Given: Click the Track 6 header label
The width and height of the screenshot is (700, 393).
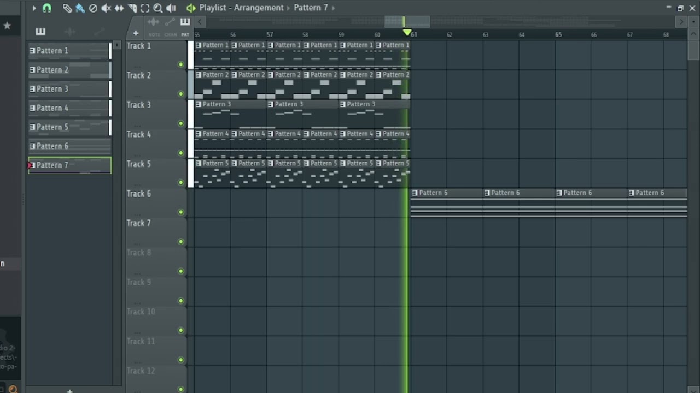Looking at the screenshot, I should coord(139,193).
